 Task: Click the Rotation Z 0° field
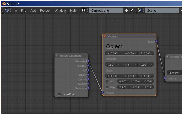pos(146,64)
